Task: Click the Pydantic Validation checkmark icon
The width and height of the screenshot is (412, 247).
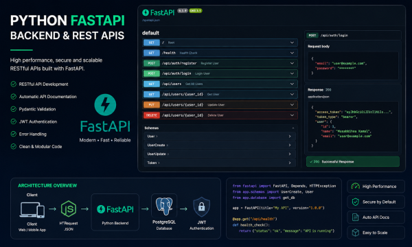Action: tap(14, 109)
